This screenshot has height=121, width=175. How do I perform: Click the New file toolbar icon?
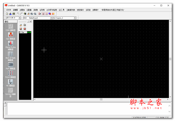(x=7, y=14)
